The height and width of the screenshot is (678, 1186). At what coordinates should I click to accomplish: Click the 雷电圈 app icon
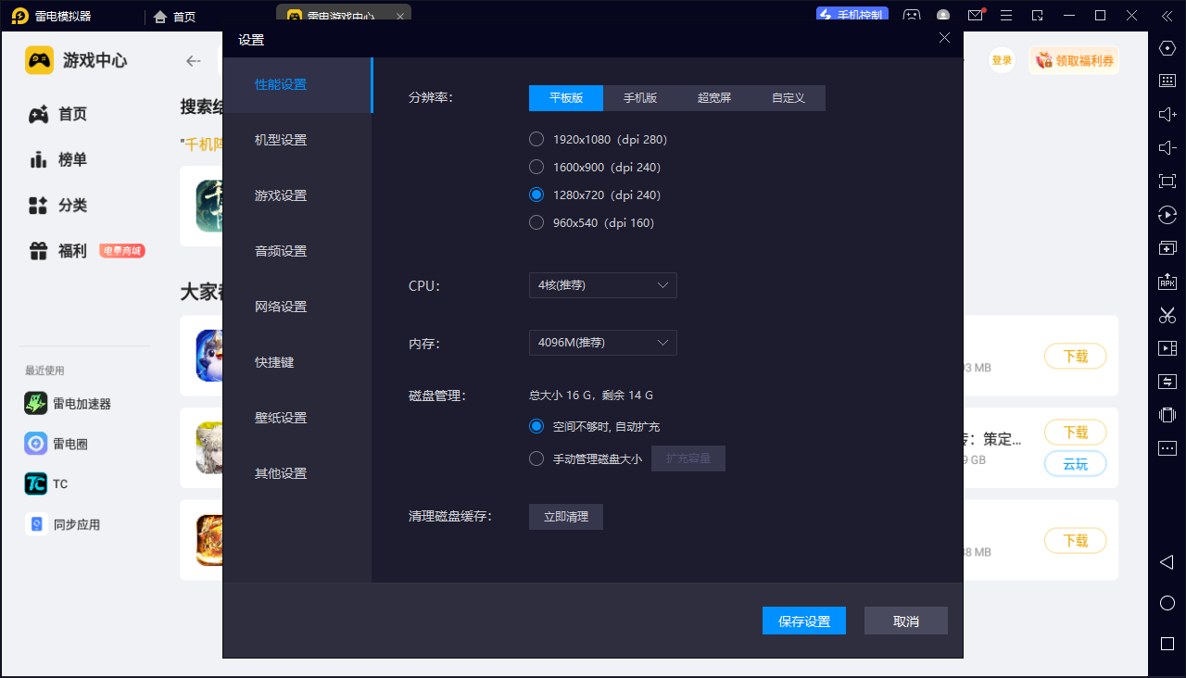(36, 444)
